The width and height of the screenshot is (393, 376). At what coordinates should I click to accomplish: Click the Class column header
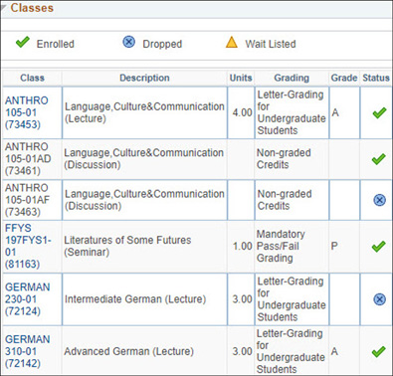32,78
